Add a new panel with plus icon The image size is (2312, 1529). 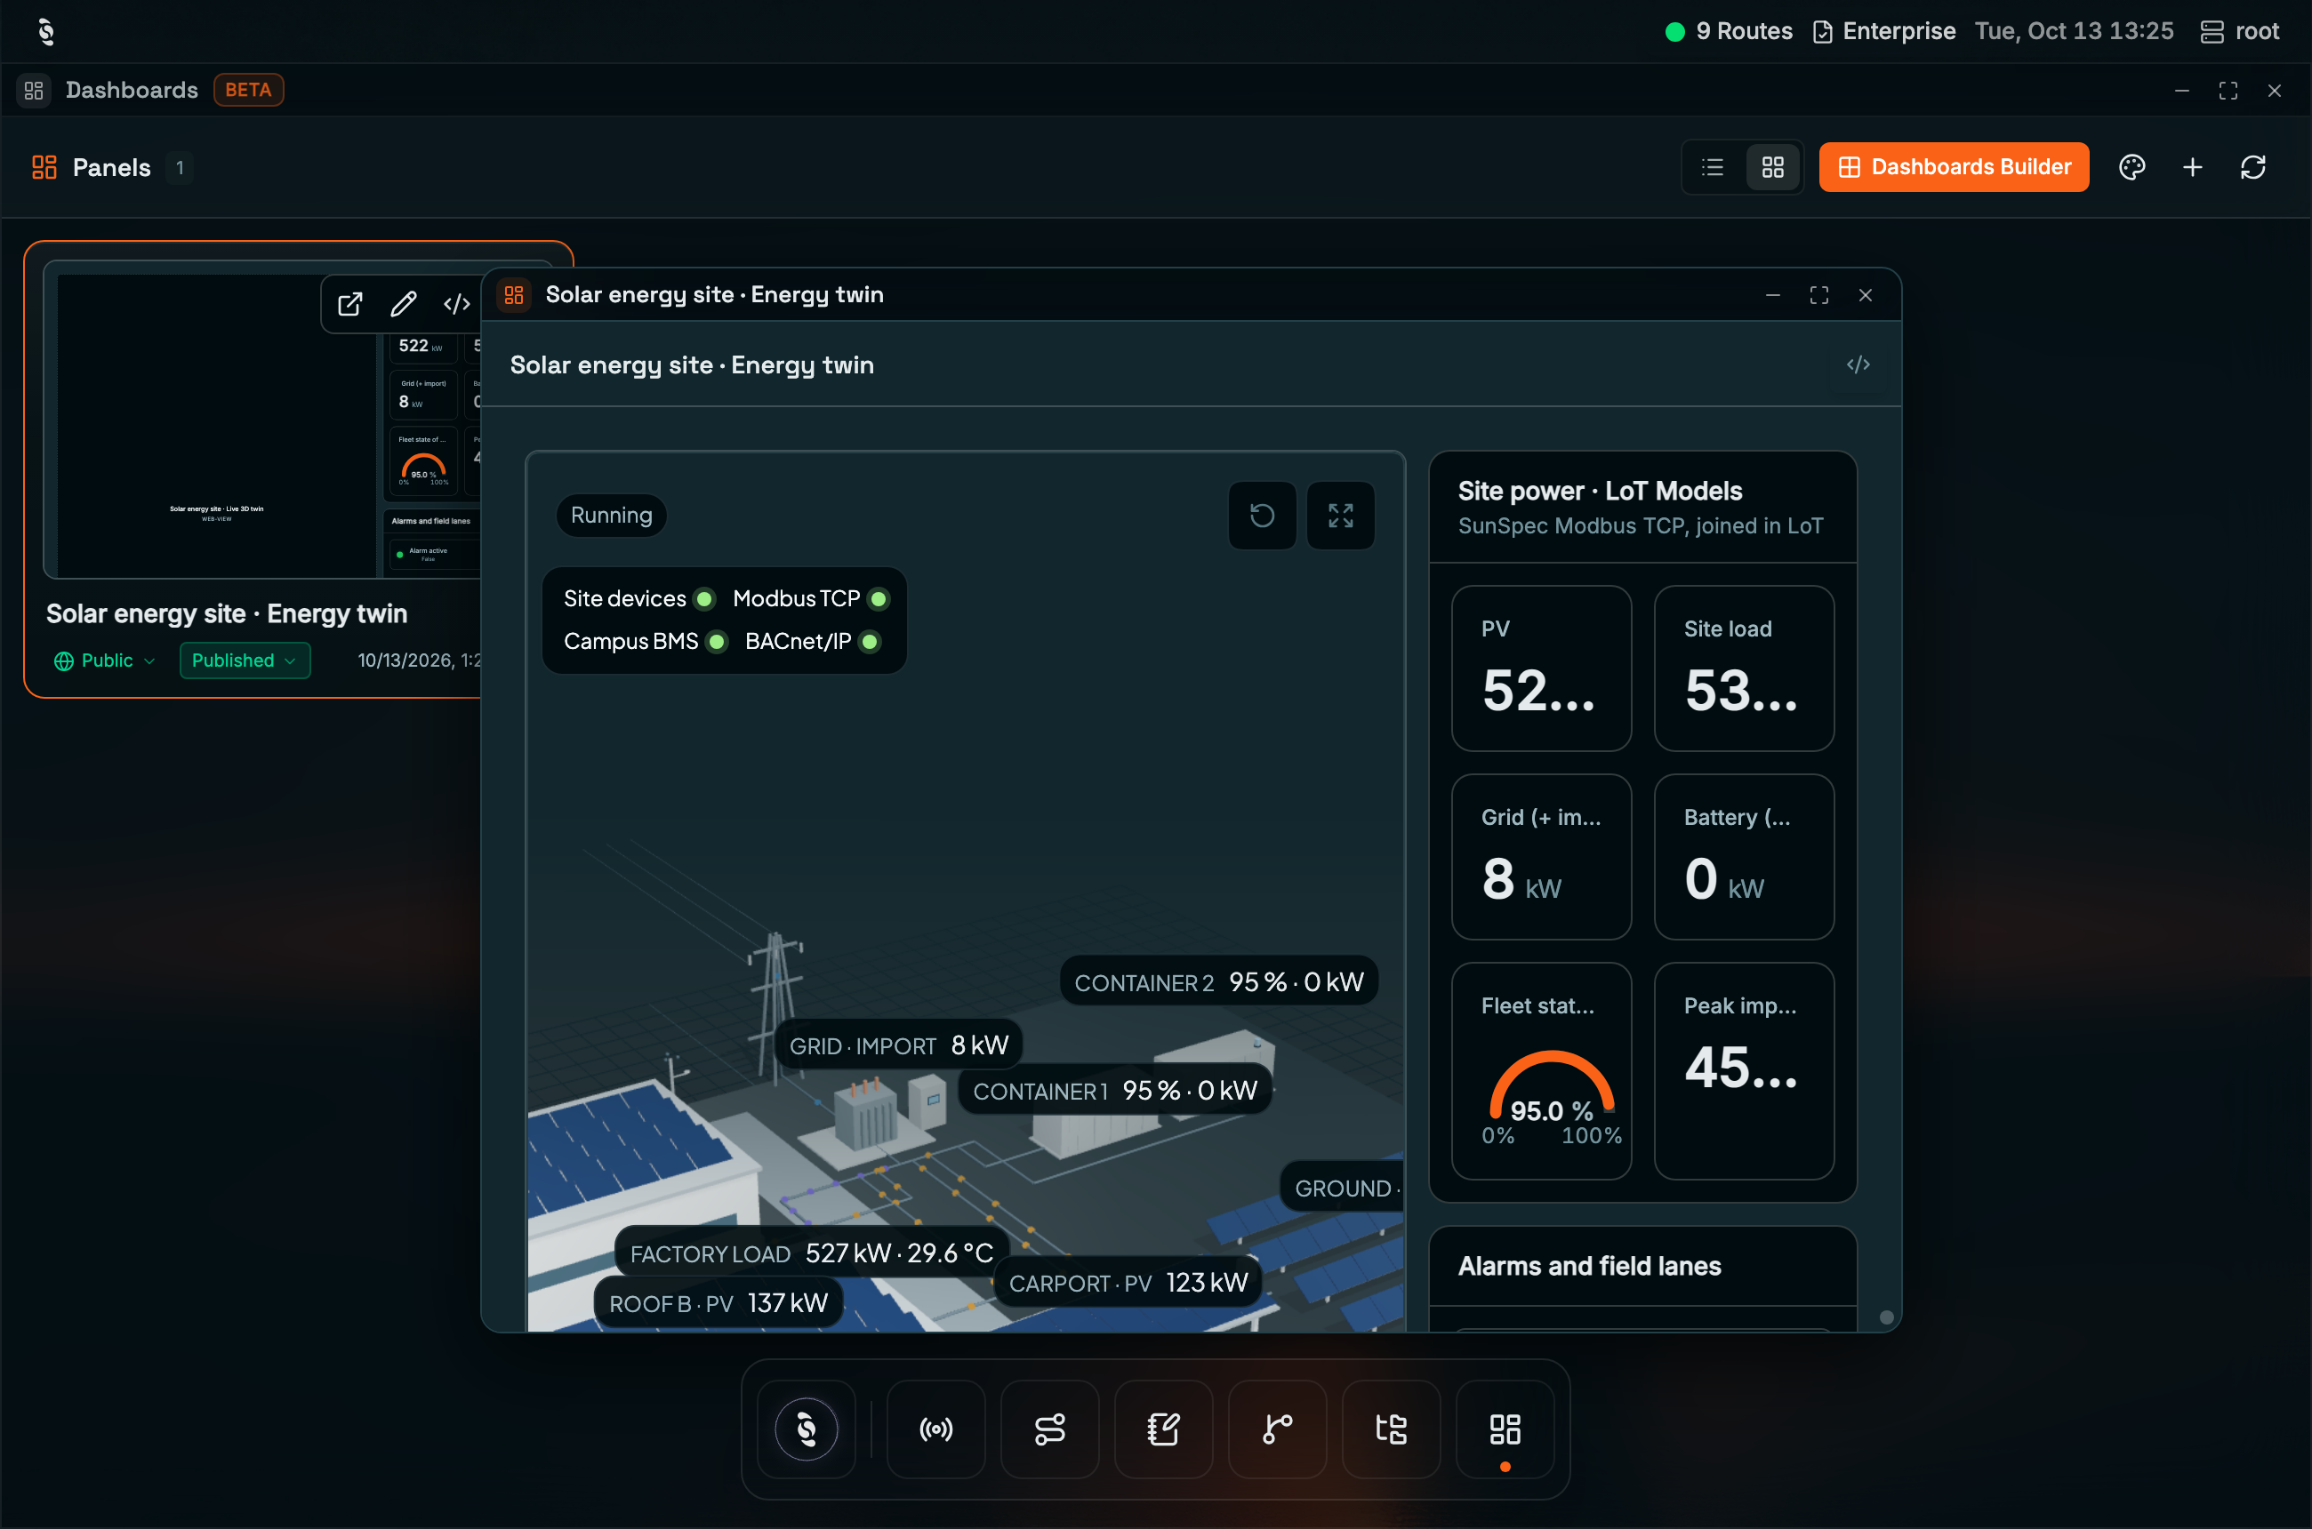coord(2192,168)
